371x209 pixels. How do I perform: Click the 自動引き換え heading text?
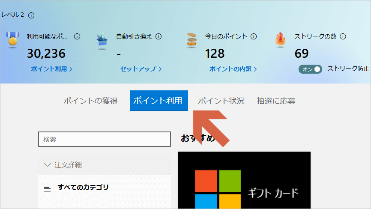click(134, 36)
